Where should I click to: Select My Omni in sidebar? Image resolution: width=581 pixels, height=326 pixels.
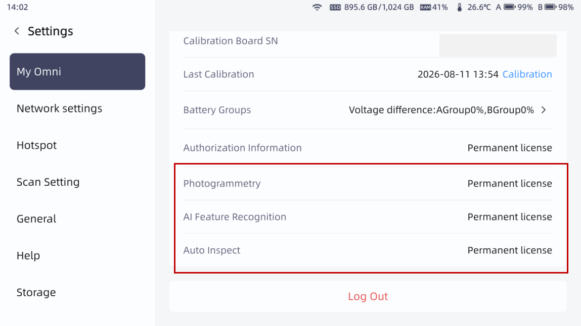coord(77,71)
